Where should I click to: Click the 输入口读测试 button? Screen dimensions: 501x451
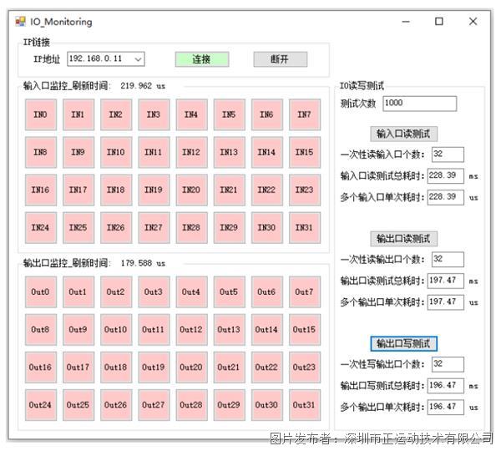click(403, 134)
